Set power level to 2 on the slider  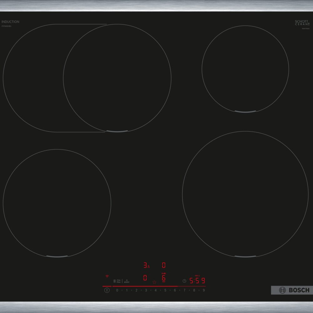[x=136, y=290]
